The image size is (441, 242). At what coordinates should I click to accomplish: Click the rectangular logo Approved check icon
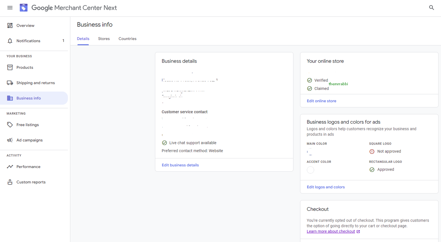click(372, 170)
